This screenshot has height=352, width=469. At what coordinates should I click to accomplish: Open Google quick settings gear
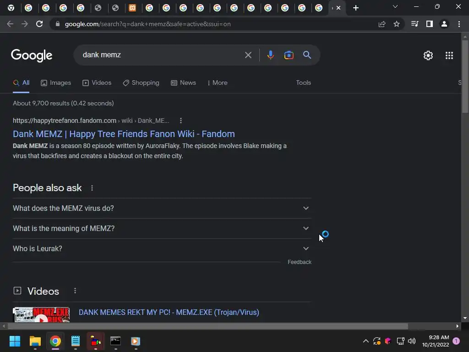428,55
